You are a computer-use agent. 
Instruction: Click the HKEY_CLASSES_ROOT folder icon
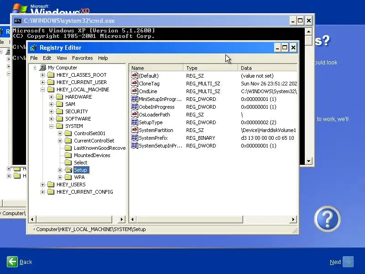click(51, 75)
